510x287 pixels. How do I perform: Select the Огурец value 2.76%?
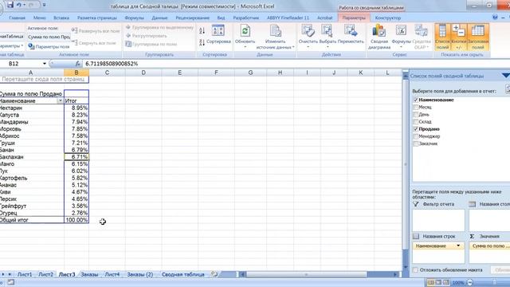(76, 213)
